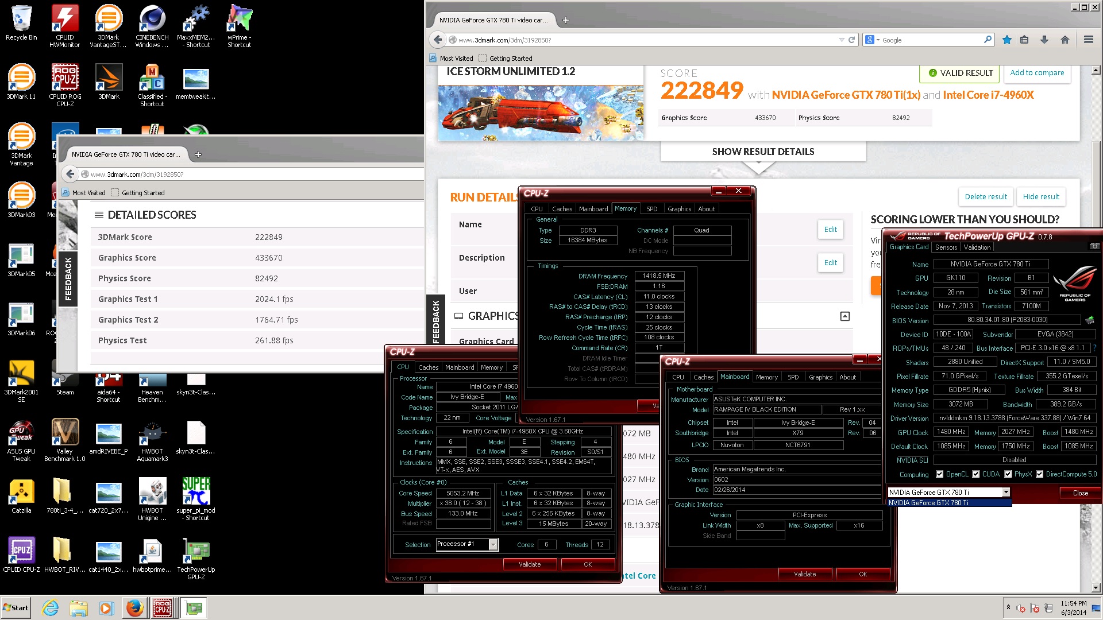Launch CPUID HWMonitor shortcut

(x=65, y=26)
